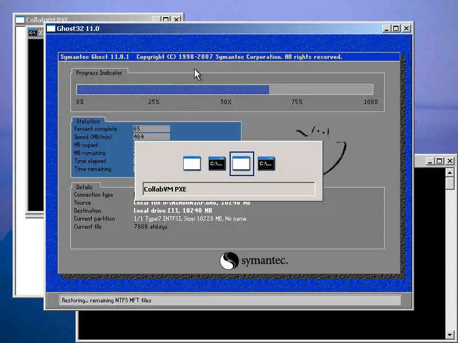
Task: Click the console scrollbar down arrow
Action: 450,334
